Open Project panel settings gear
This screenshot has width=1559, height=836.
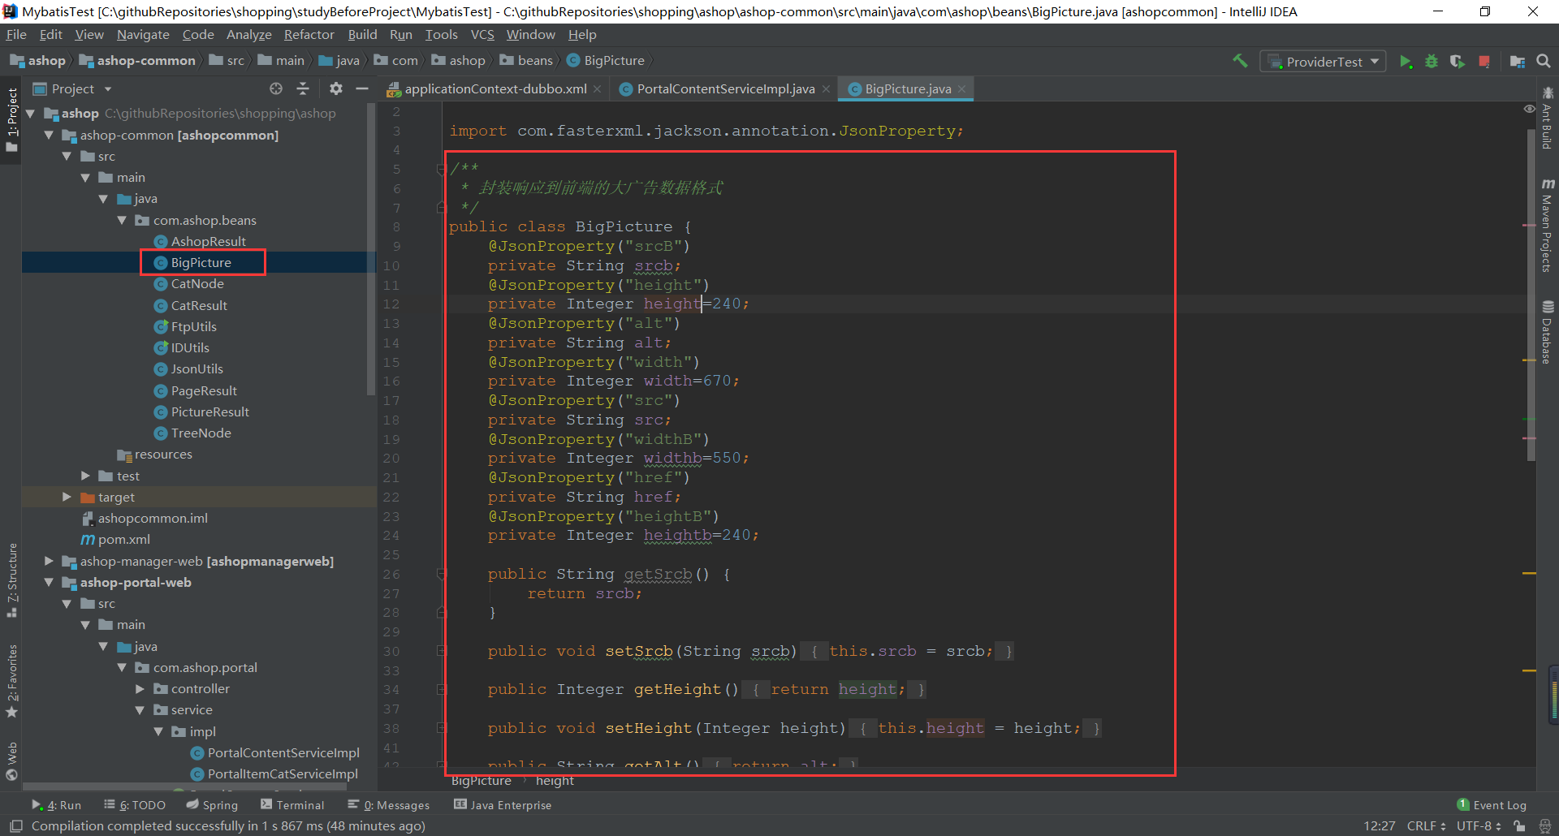pyautogui.click(x=336, y=88)
